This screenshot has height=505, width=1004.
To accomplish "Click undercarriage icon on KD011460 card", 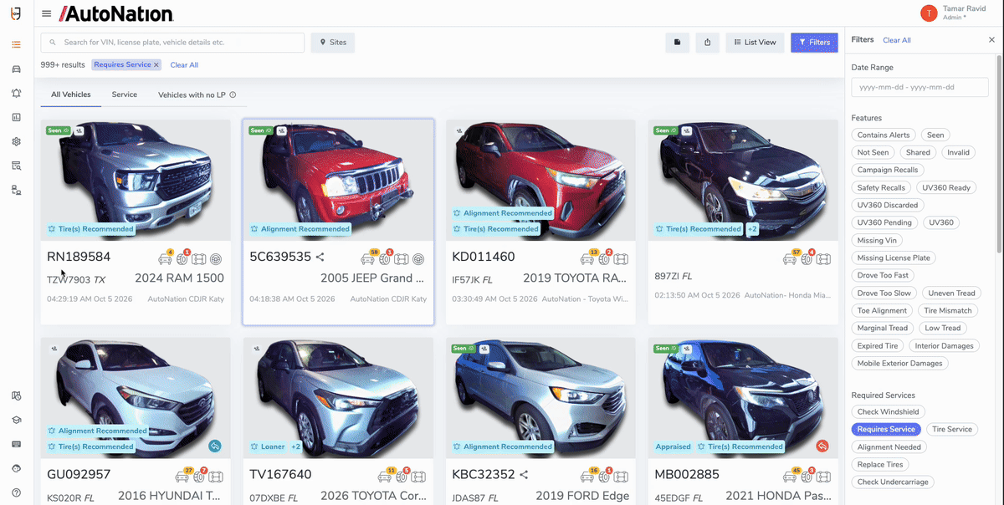I will (x=621, y=259).
